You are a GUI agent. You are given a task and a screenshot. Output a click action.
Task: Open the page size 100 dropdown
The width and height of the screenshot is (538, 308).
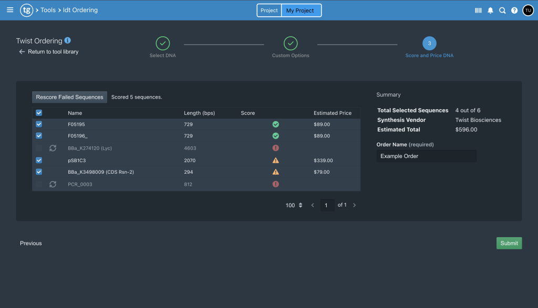click(x=294, y=205)
